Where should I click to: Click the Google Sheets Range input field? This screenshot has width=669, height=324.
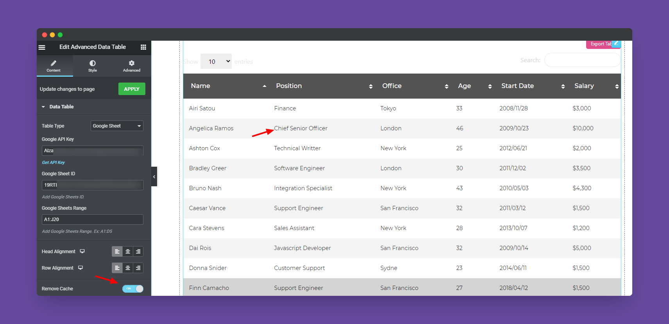point(92,220)
